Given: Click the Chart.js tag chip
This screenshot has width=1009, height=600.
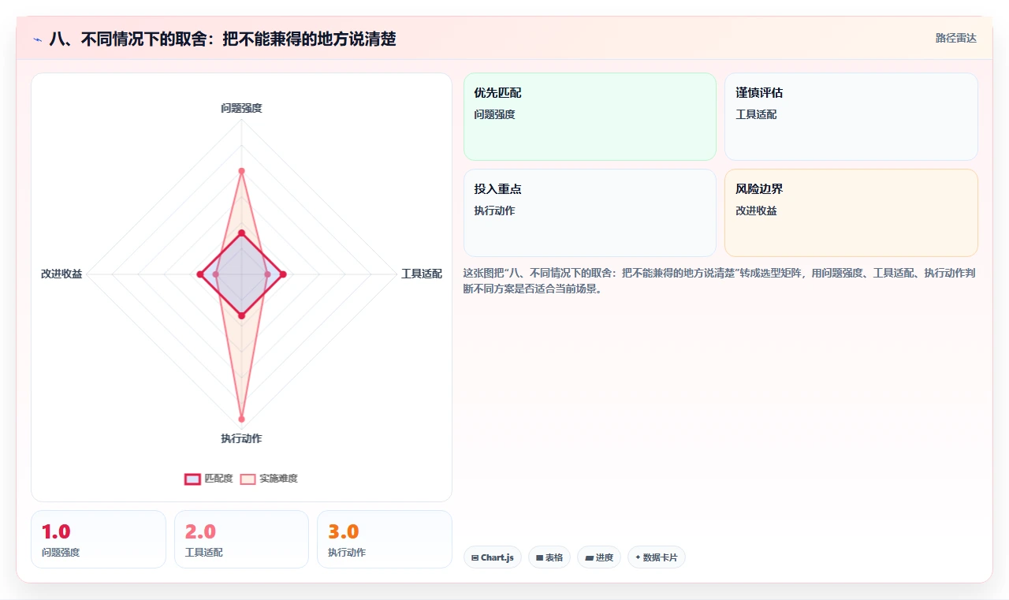Looking at the screenshot, I should tap(493, 557).
